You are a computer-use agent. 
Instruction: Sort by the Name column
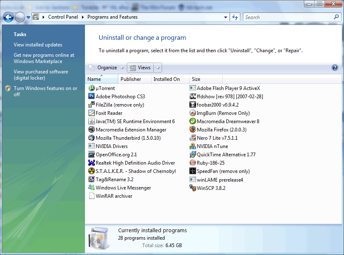click(102, 79)
